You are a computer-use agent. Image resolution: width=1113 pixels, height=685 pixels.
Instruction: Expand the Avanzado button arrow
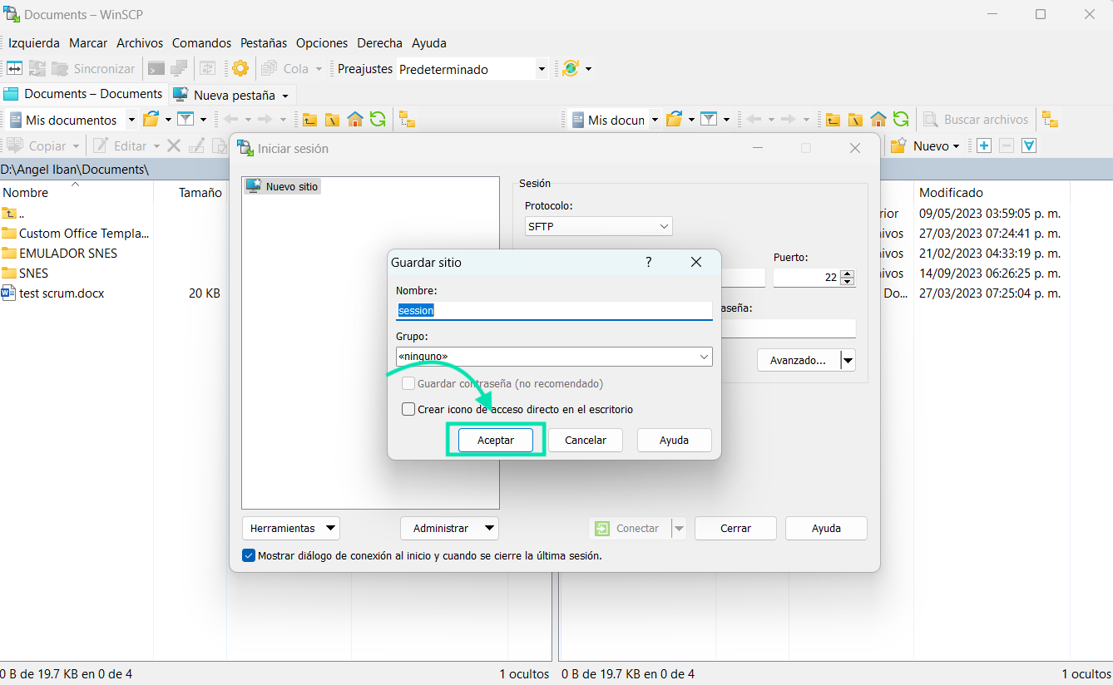coord(848,360)
